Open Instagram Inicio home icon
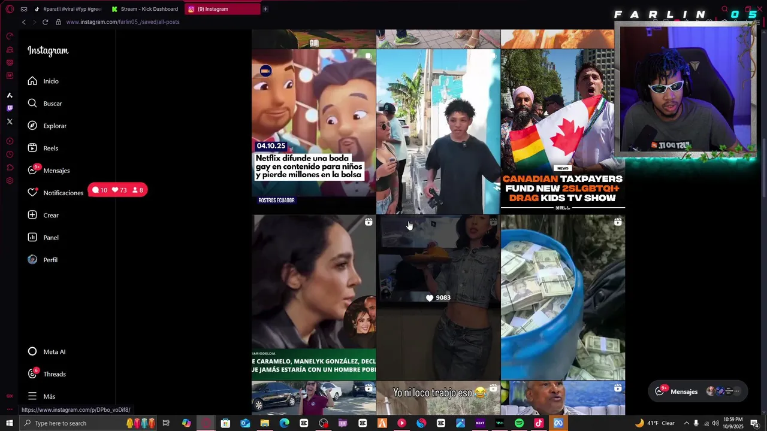This screenshot has height=431, width=767. tap(32, 81)
